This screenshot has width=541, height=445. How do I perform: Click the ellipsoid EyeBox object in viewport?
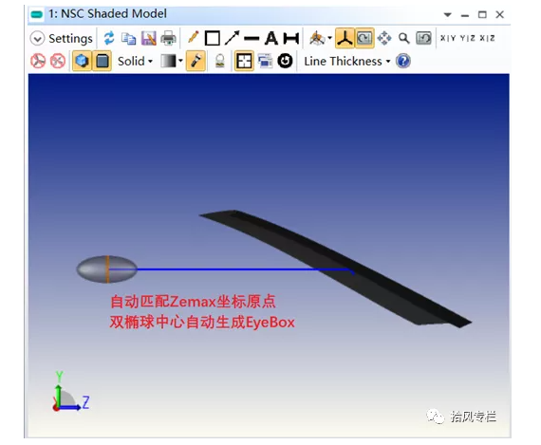tap(106, 269)
